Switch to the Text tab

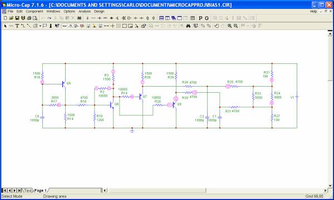(28, 191)
